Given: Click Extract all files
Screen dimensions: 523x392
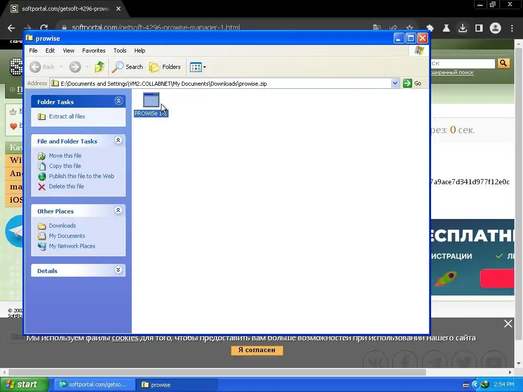Looking at the screenshot, I should pyautogui.click(x=67, y=116).
